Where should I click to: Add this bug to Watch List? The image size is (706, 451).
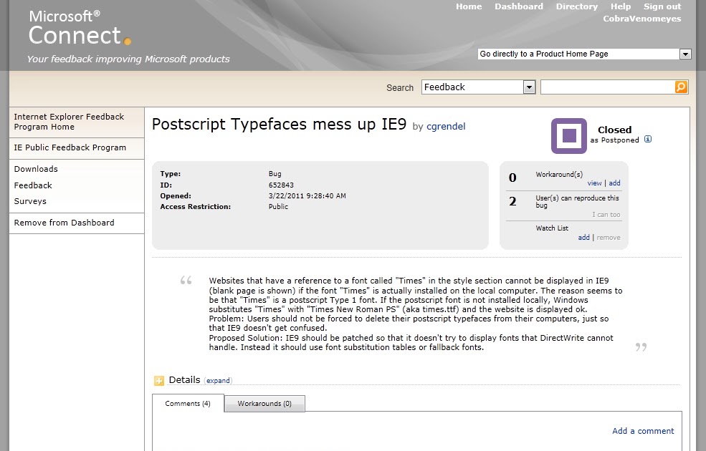pyautogui.click(x=583, y=238)
